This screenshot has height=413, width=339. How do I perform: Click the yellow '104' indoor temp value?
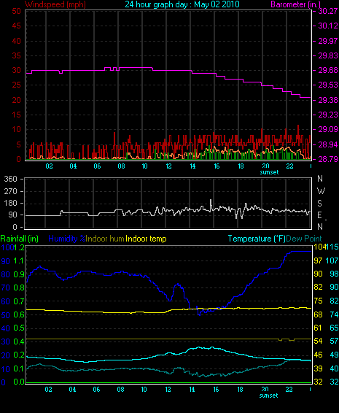[x=319, y=247]
